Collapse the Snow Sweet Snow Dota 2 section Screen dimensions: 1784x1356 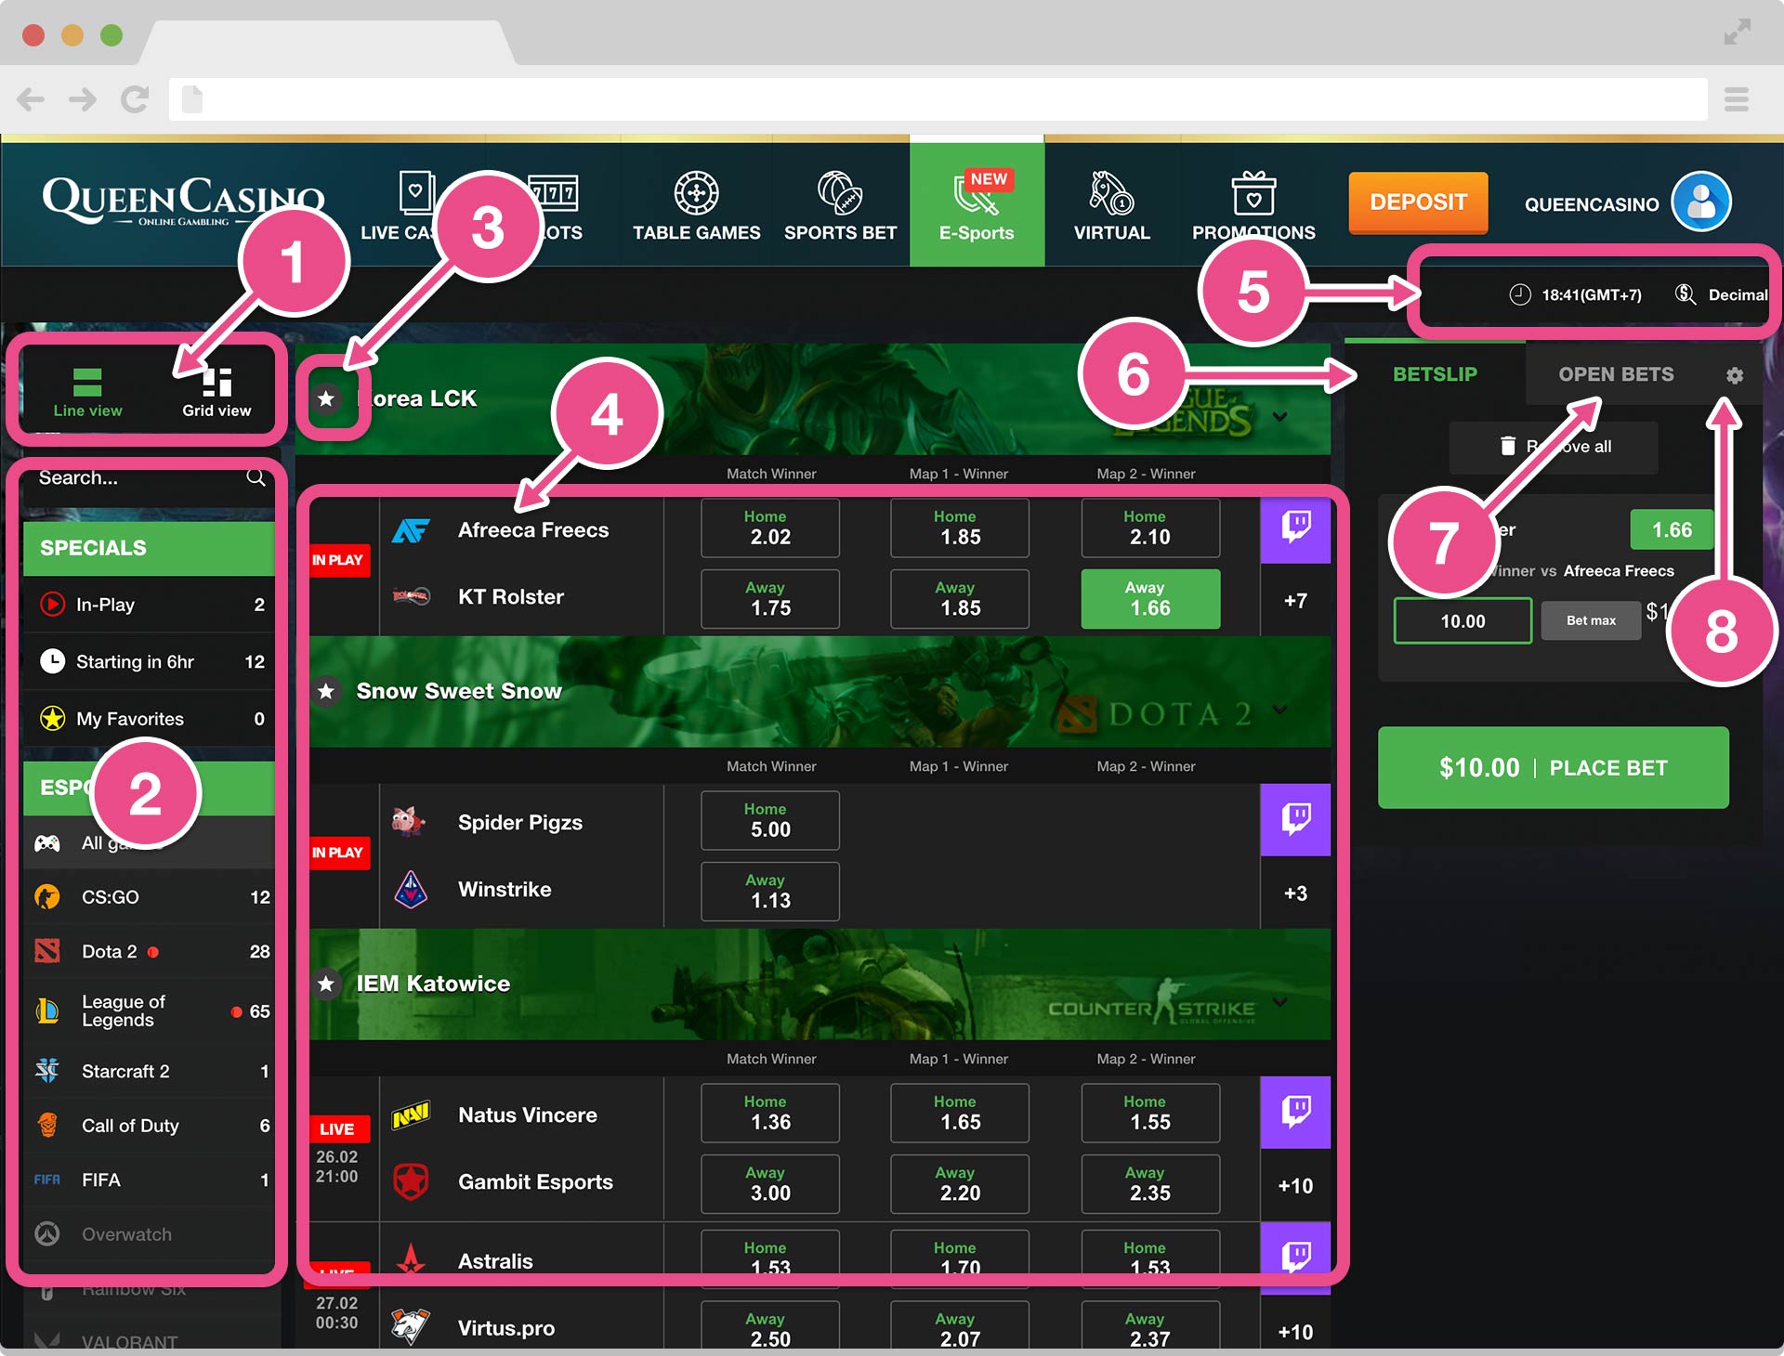pos(1280,709)
